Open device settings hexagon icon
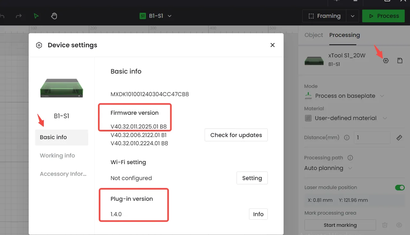This screenshot has width=410, height=235. 386,61
